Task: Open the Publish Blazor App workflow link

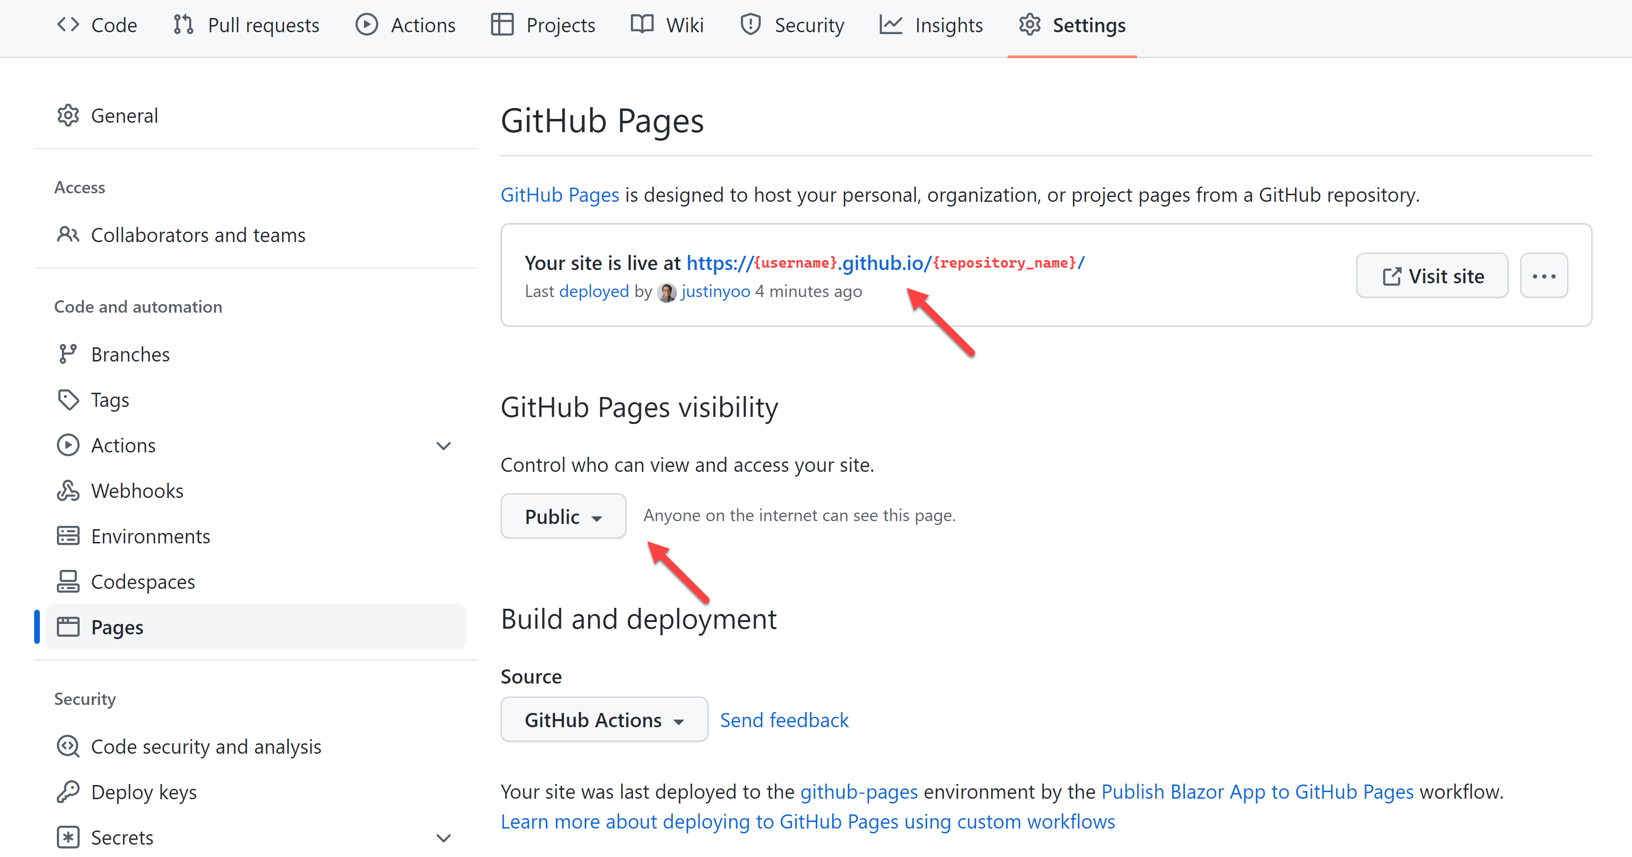Action: click(x=1257, y=792)
